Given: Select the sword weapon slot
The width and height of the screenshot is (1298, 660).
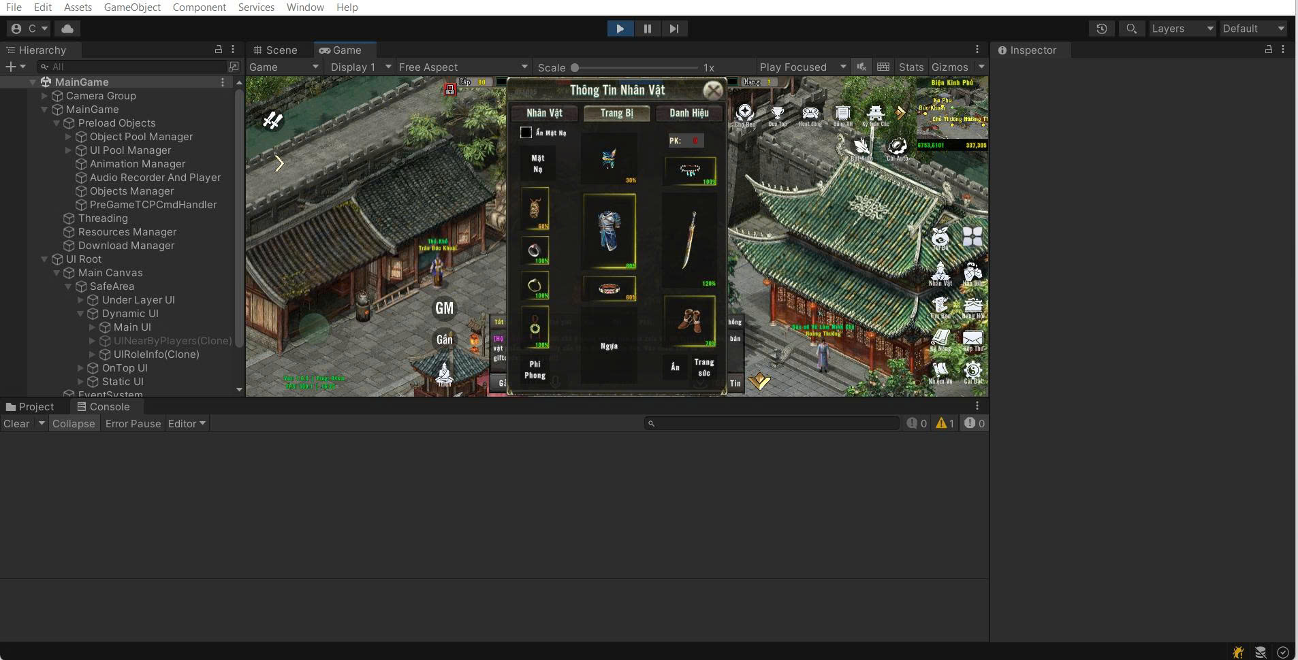Looking at the screenshot, I should pos(689,240).
